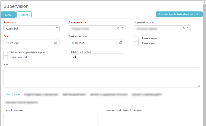
Task: Copy data from the last realized supervision
Action: tap(179, 14)
